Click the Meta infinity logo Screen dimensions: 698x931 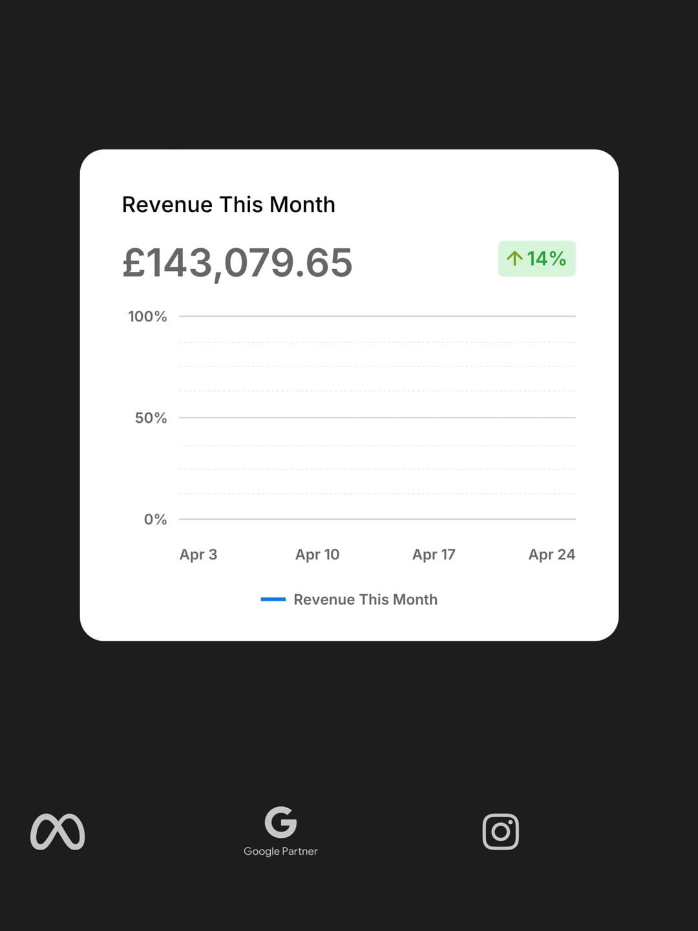coord(58,831)
